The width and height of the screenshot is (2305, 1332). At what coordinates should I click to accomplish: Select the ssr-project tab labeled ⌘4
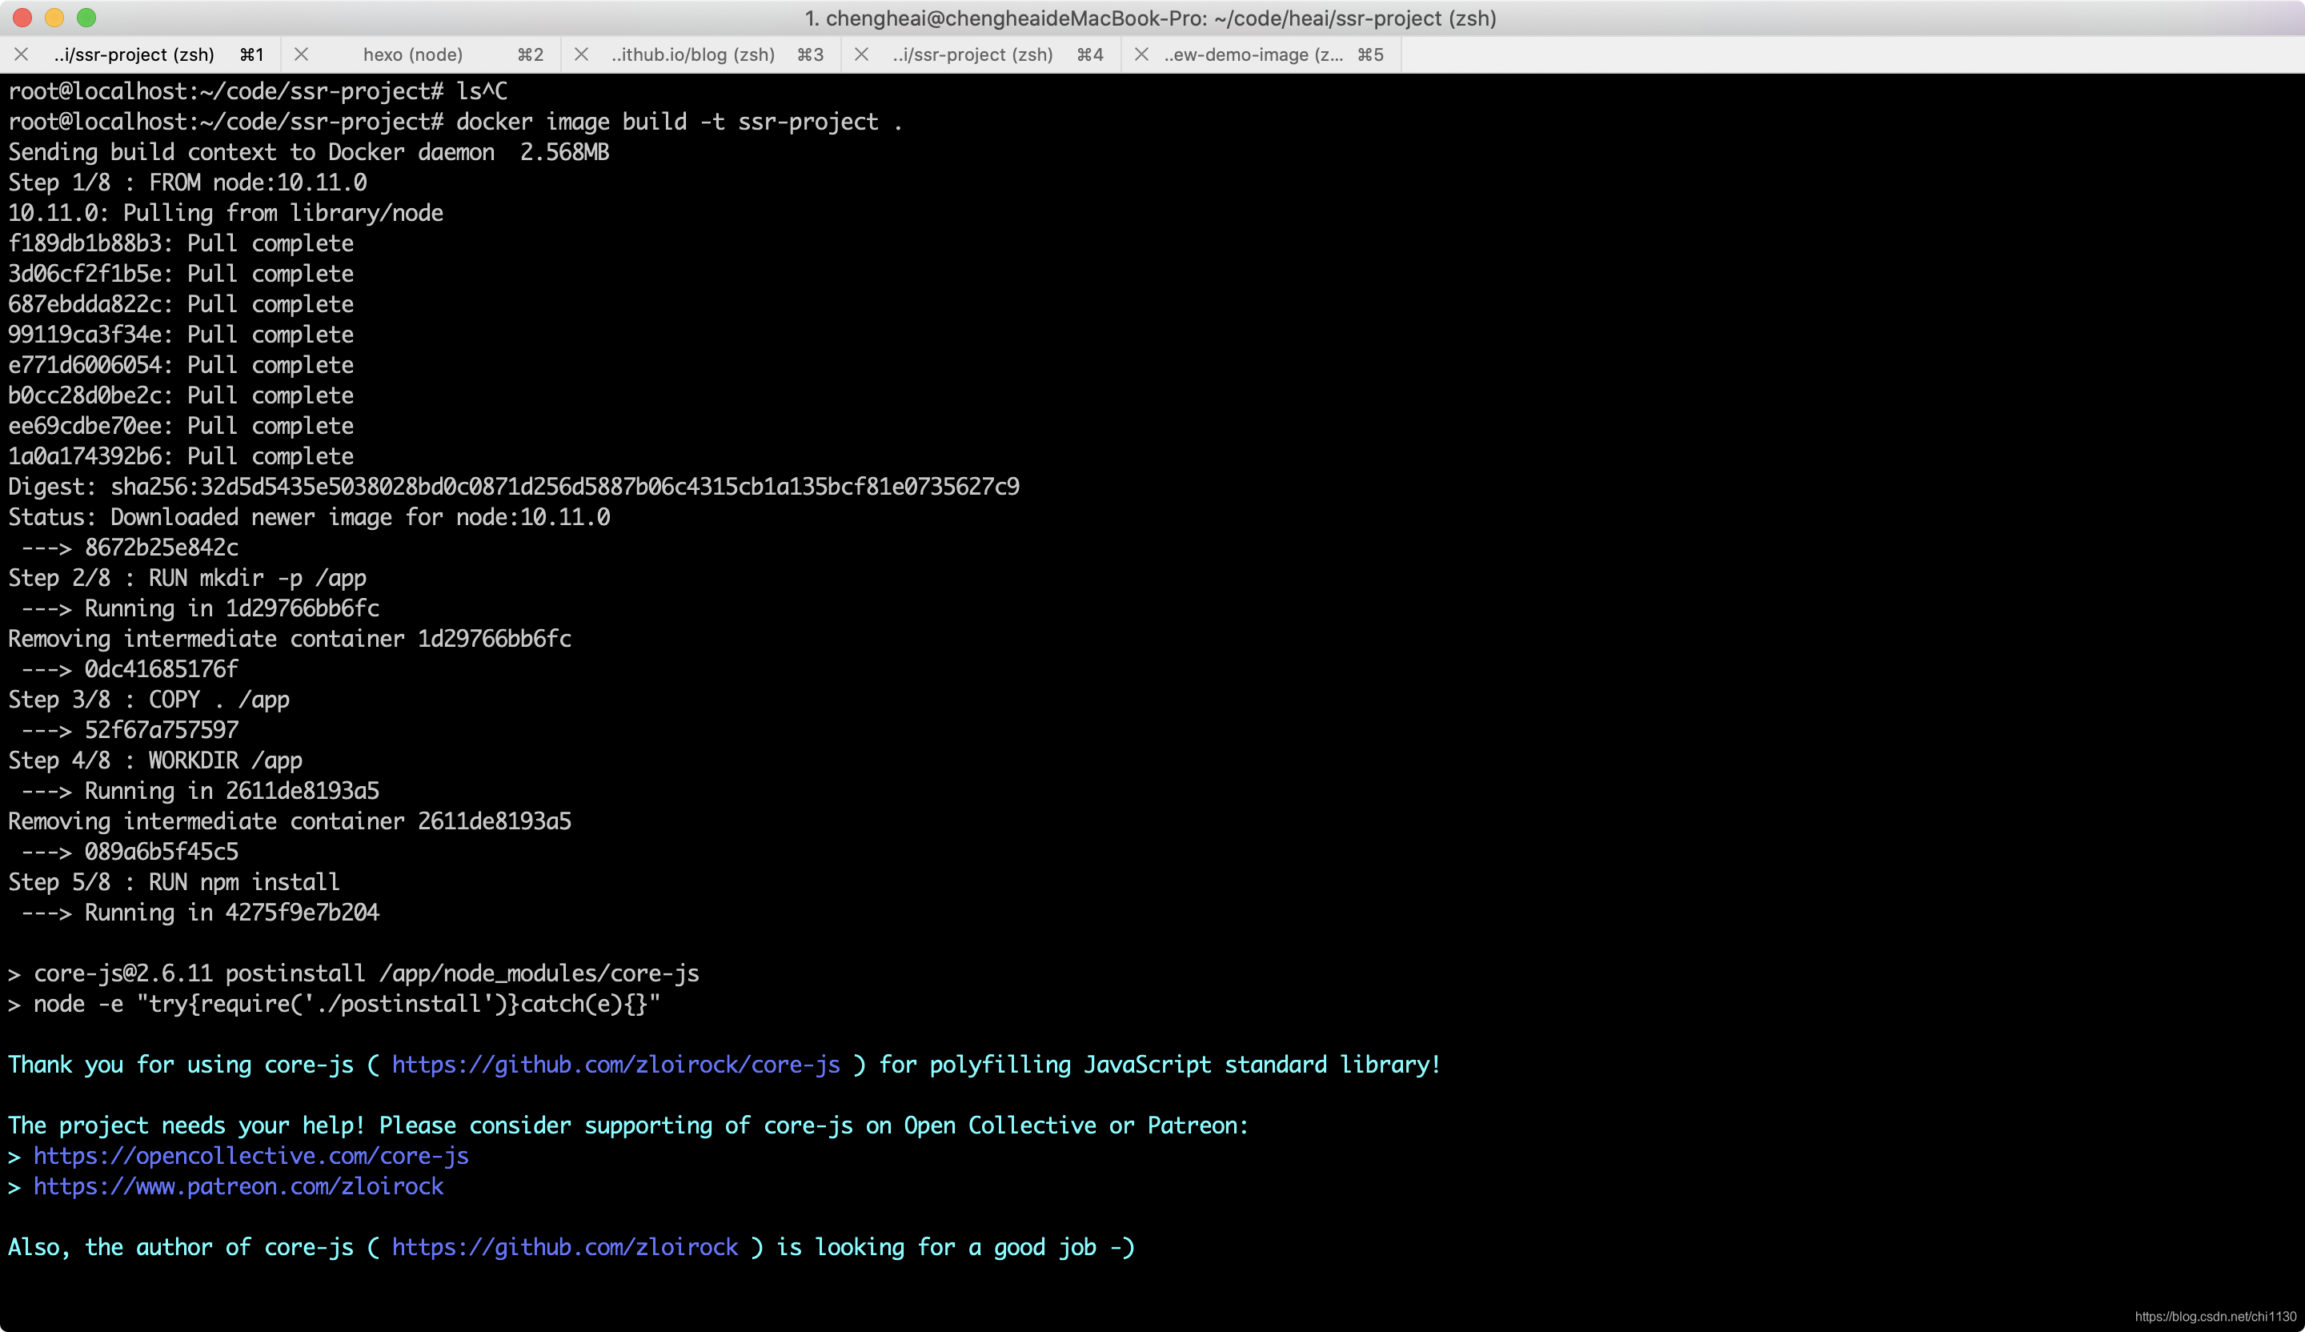(972, 55)
